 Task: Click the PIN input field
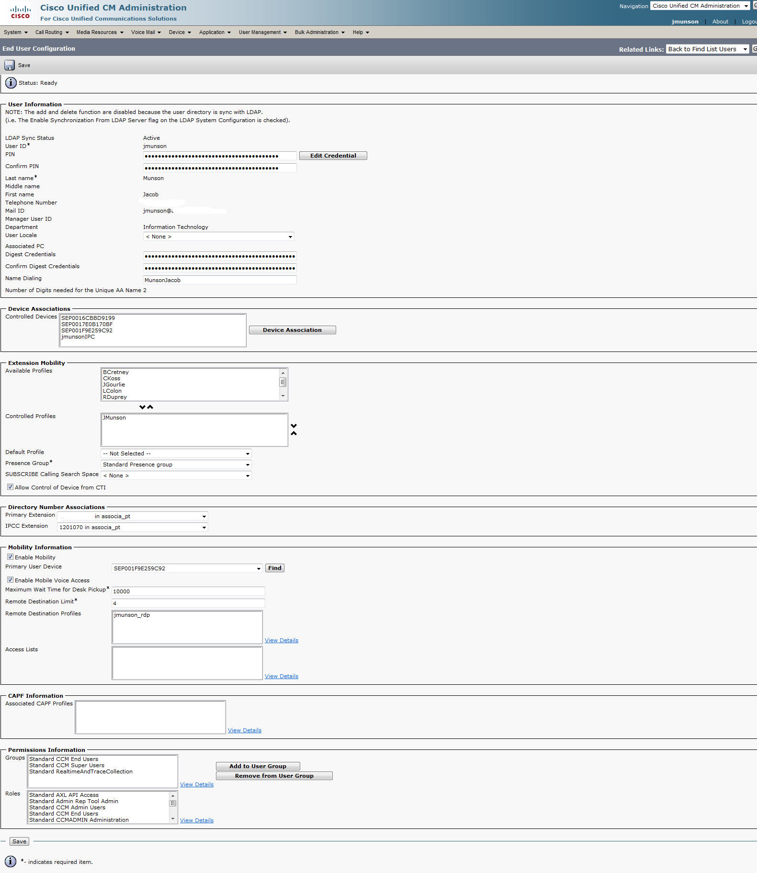(220, 156)
